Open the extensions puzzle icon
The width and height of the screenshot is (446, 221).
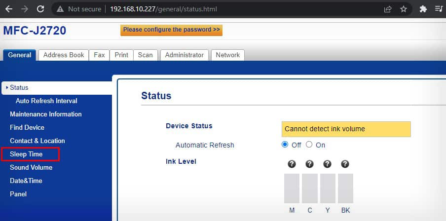pos(423,9)
